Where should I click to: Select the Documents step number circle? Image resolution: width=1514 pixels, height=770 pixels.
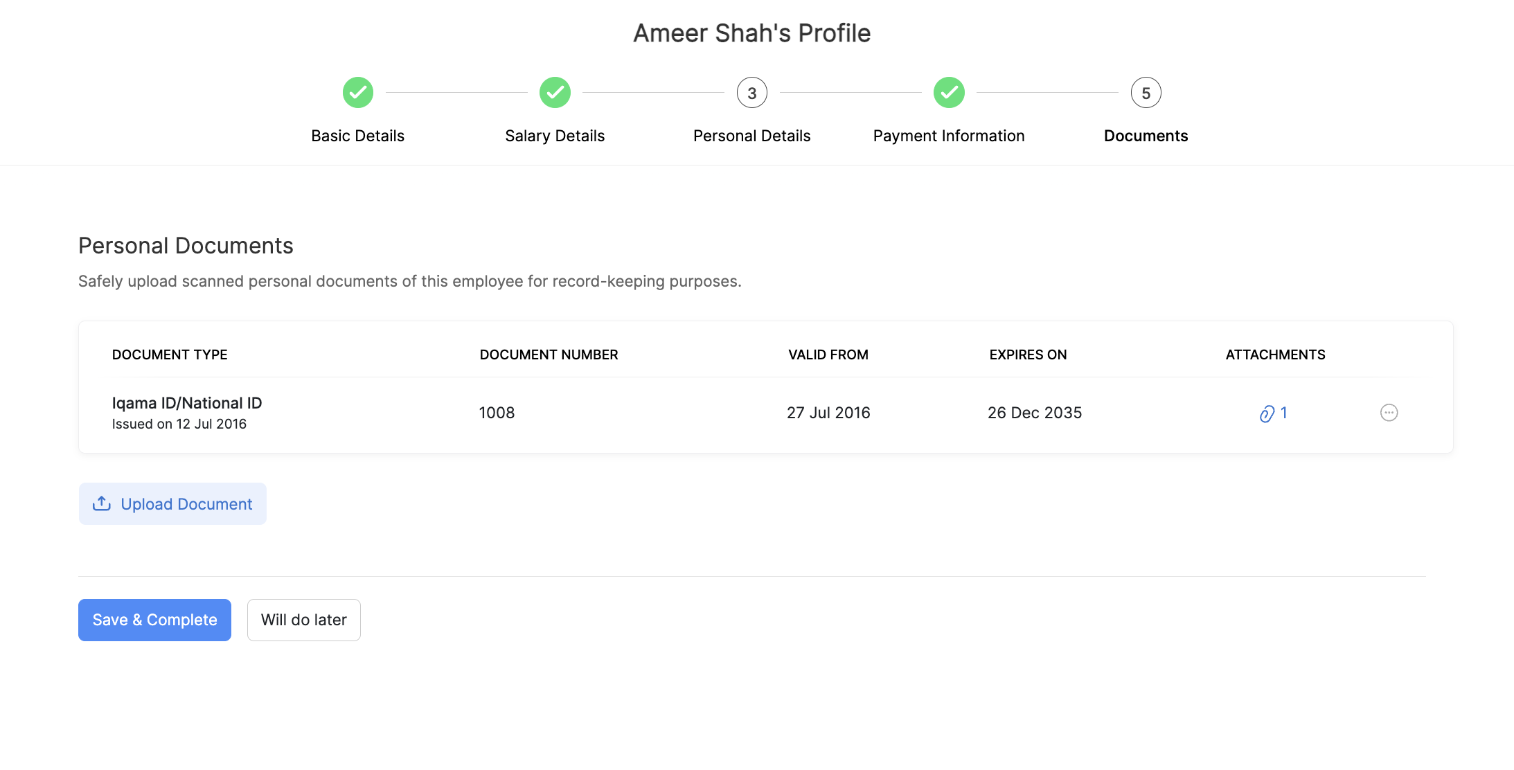click(x=1146, y=92)
